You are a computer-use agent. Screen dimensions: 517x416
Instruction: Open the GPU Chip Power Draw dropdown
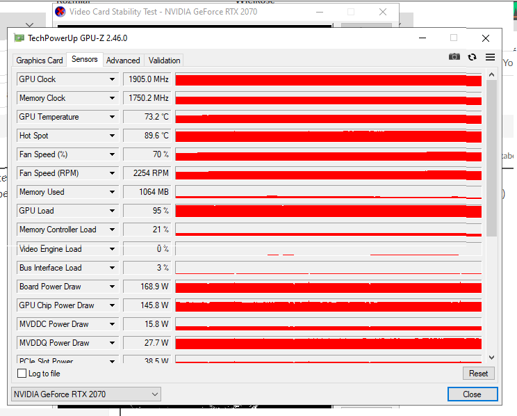(x=112, y=305)
